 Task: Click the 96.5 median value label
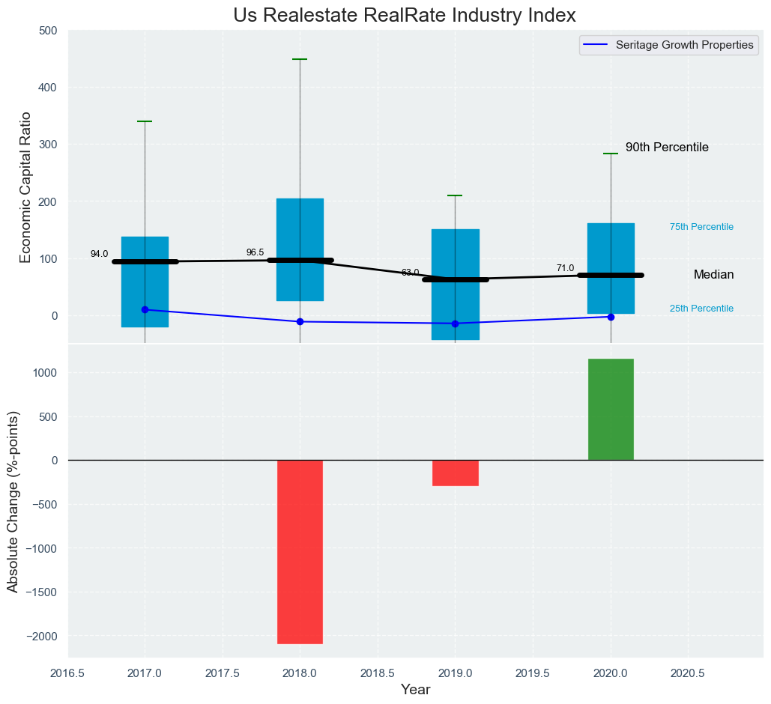click(x=255, y=252)
